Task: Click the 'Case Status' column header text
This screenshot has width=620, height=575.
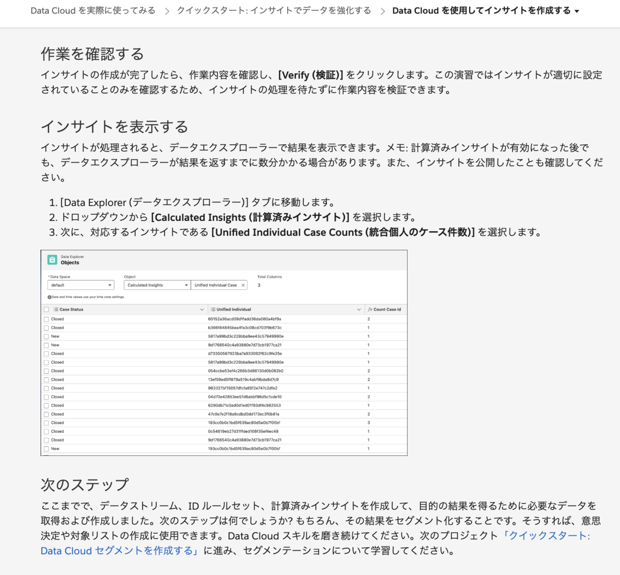Action: [x=71, y=309]
